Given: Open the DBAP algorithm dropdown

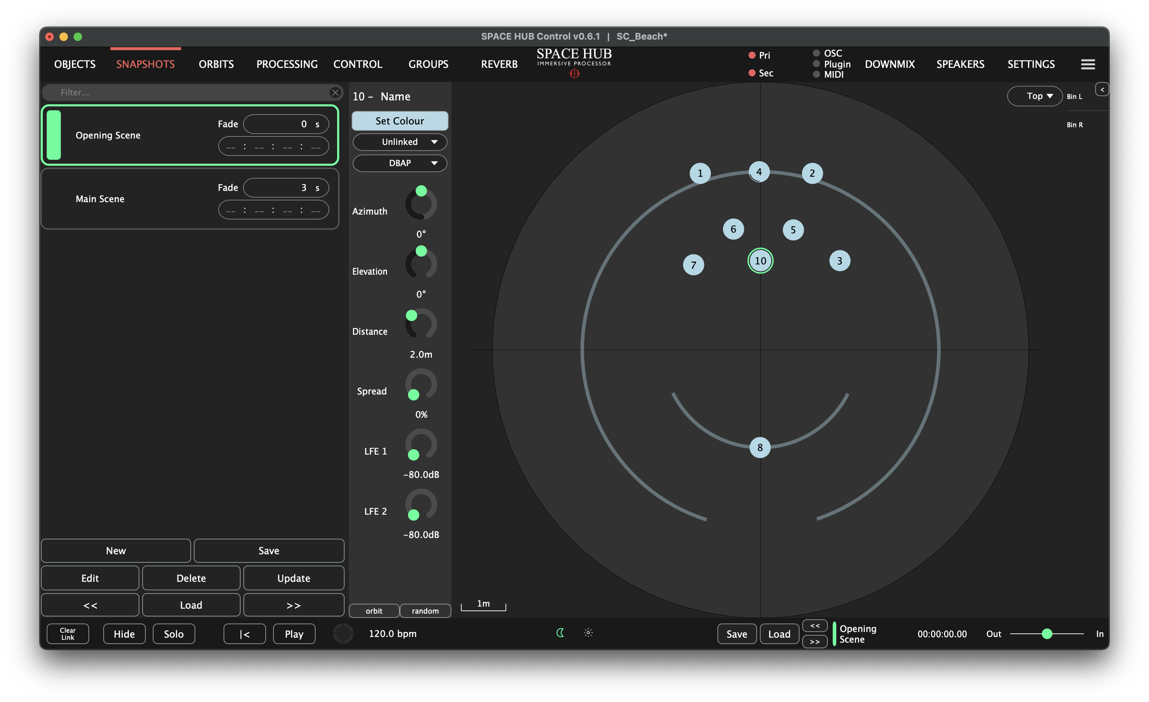Looking at the screenshot, I should tap(400, 163).
